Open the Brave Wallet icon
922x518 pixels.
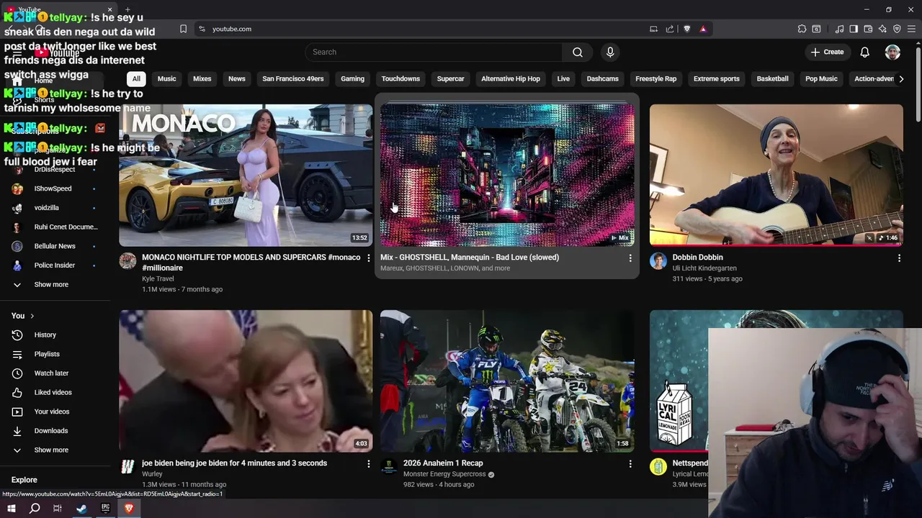point(868,29)
